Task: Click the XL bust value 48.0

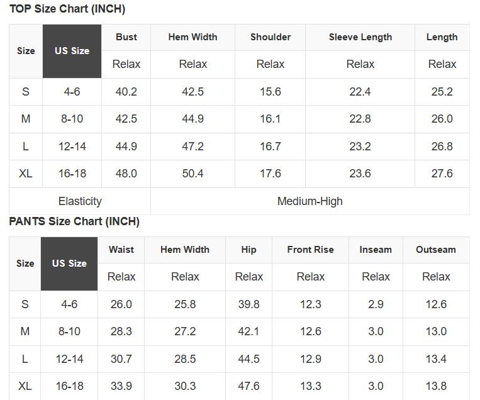Action: tap(126, 174)
